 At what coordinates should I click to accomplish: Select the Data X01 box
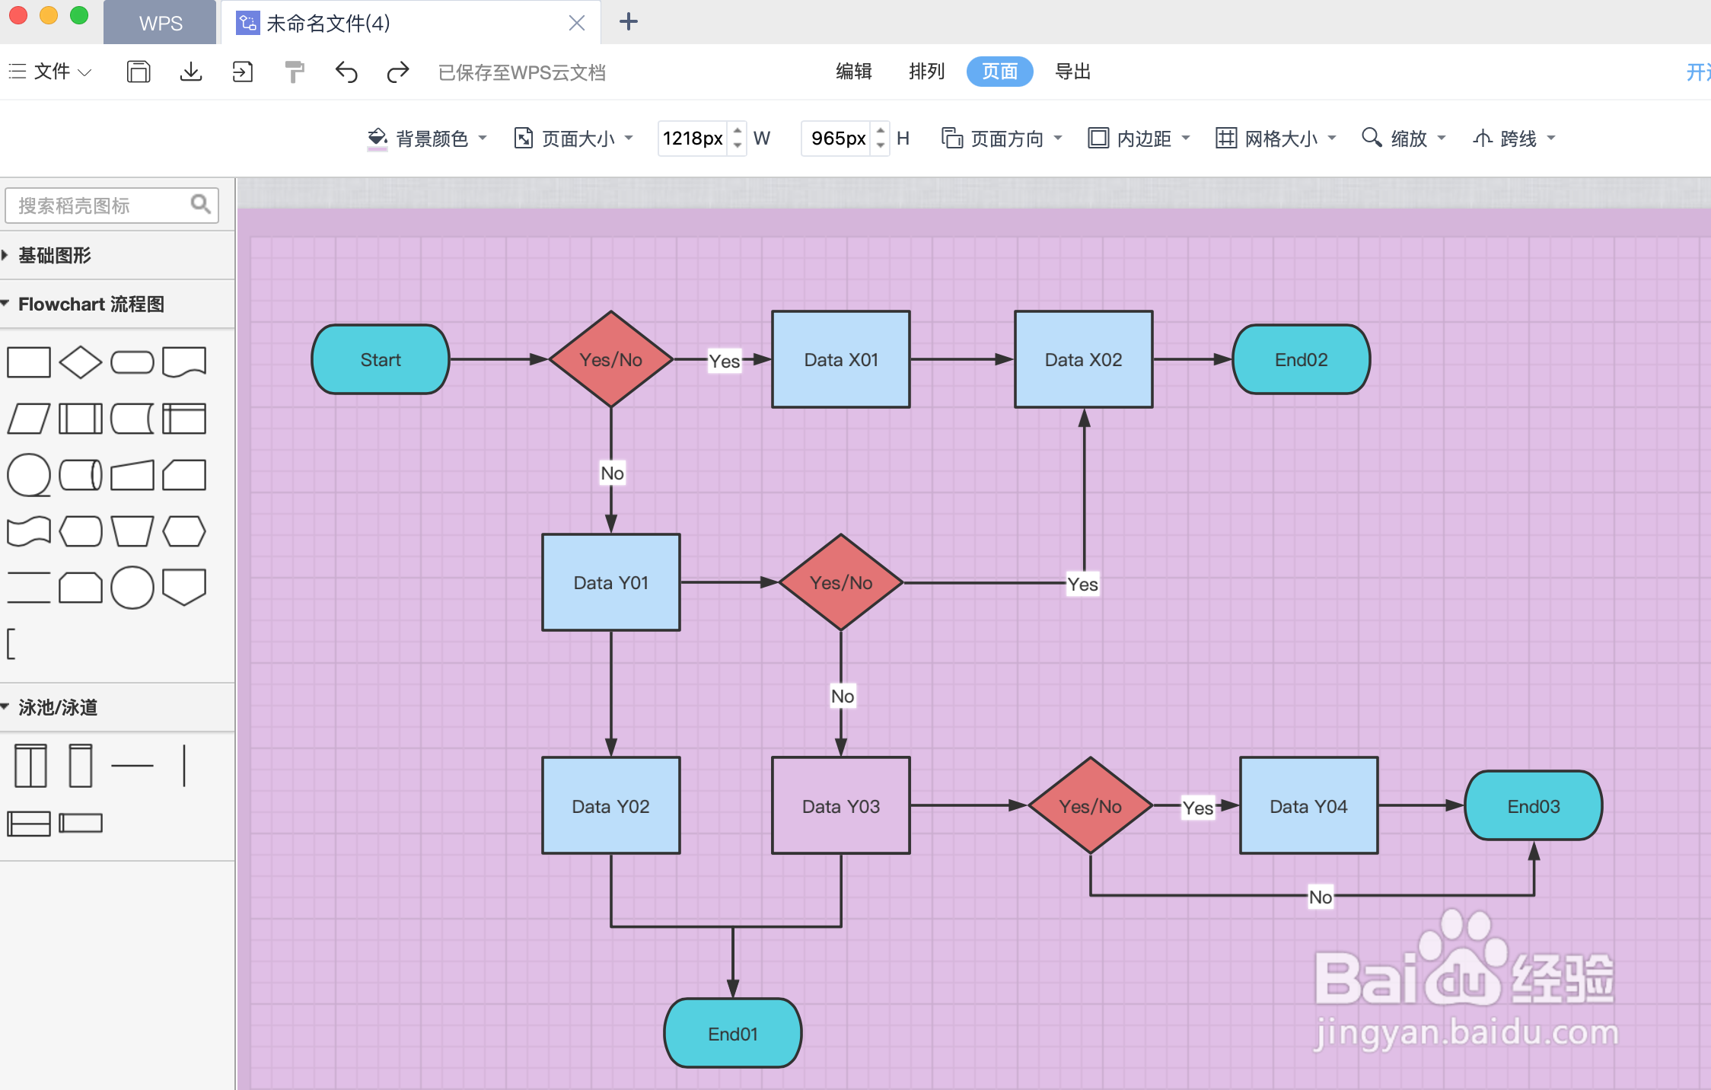[841, 359]
